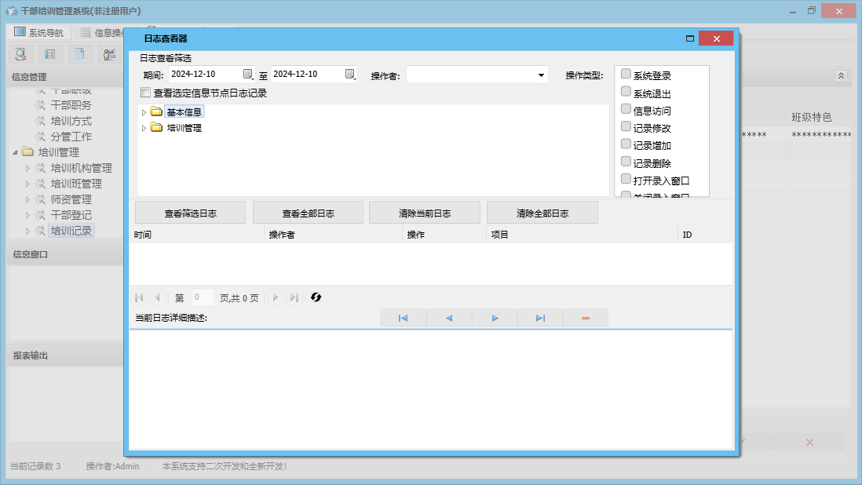The width and height of the screenshot is (862, 485).
Task: Toggle the 打开录入窗口 checkbox
Action: 626,180
